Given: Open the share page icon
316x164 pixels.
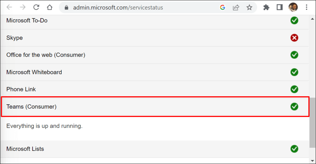Looking at the screenshot, I should 236,7.
